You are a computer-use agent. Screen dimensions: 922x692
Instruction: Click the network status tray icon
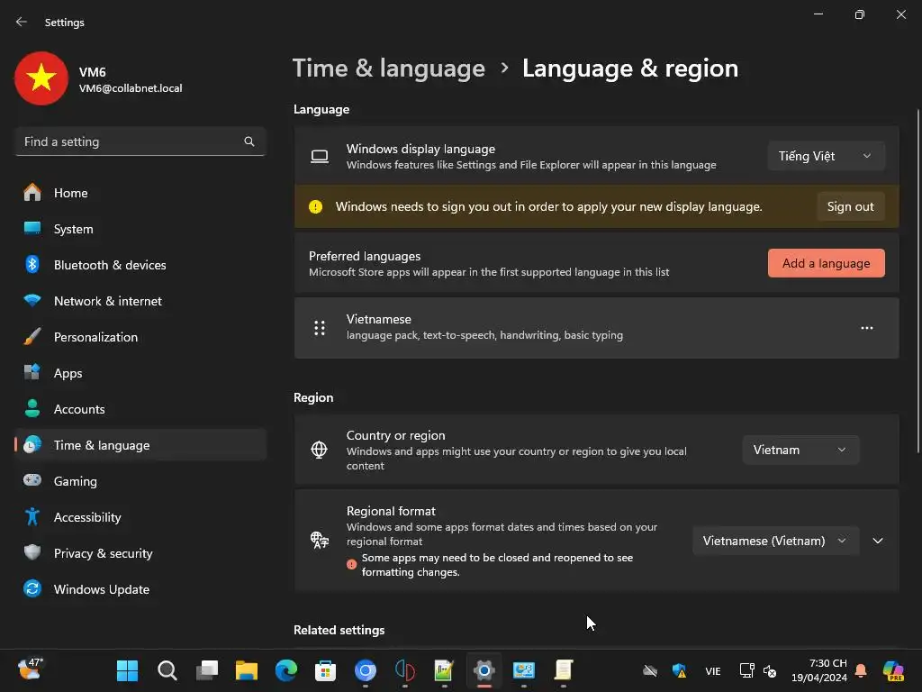coord(746,670)
